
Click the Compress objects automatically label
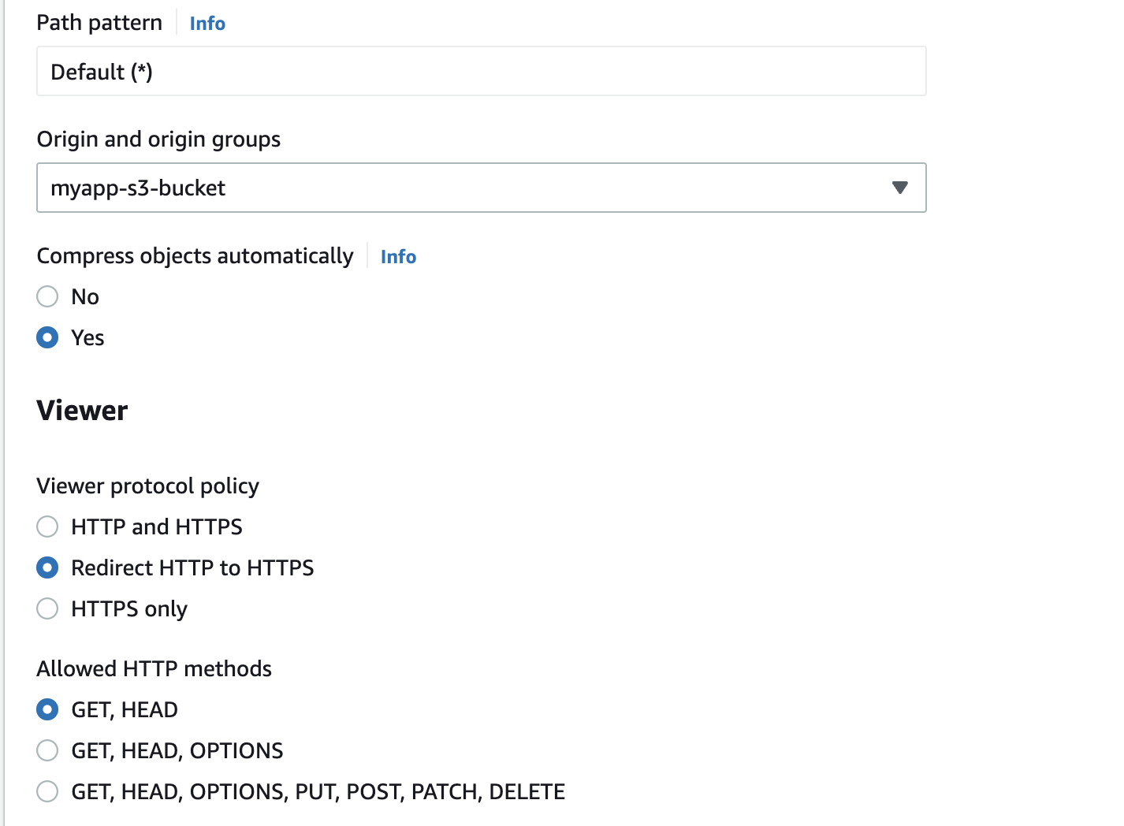pyautogui.click(x=195, y=256)
